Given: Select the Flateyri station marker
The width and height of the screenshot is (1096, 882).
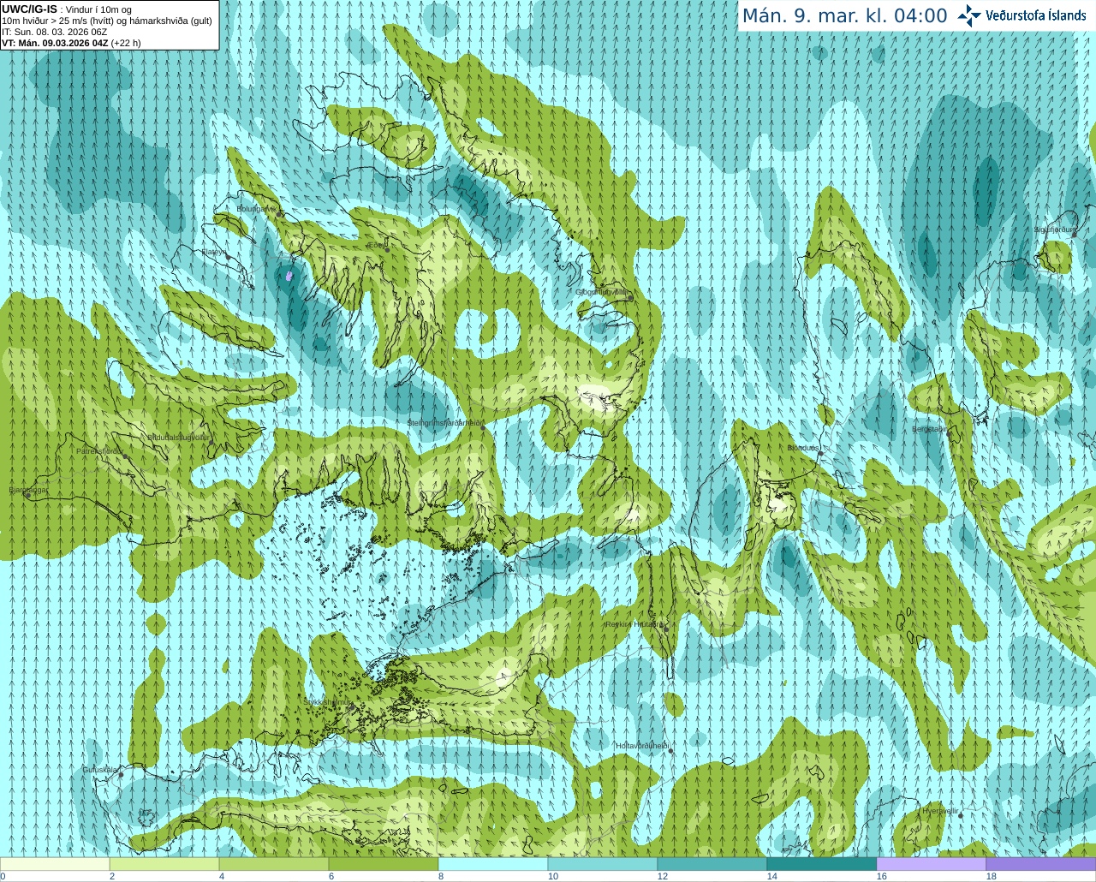Looking at the screenshot, I should 228,257.
